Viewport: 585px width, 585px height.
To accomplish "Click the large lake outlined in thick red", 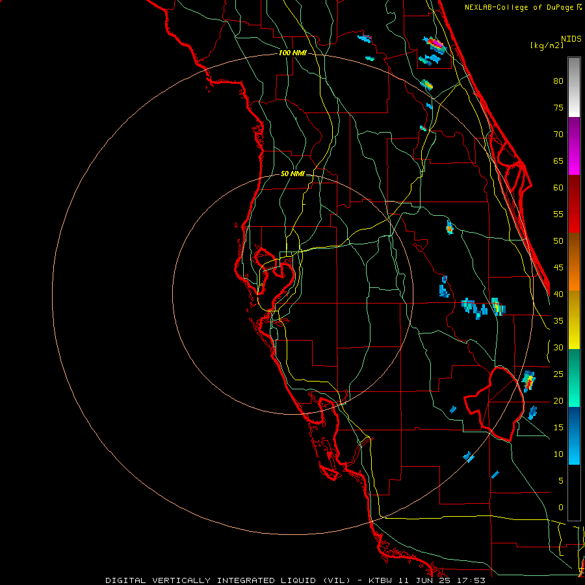I will [496, 403].
